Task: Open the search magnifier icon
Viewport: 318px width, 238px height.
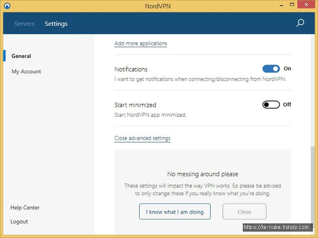Action: pos(300,23)
